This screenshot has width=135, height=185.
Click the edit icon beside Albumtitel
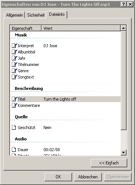click(14, 52)
